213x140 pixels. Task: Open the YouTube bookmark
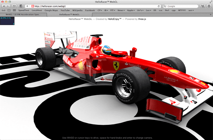click(x=65, y=11)
